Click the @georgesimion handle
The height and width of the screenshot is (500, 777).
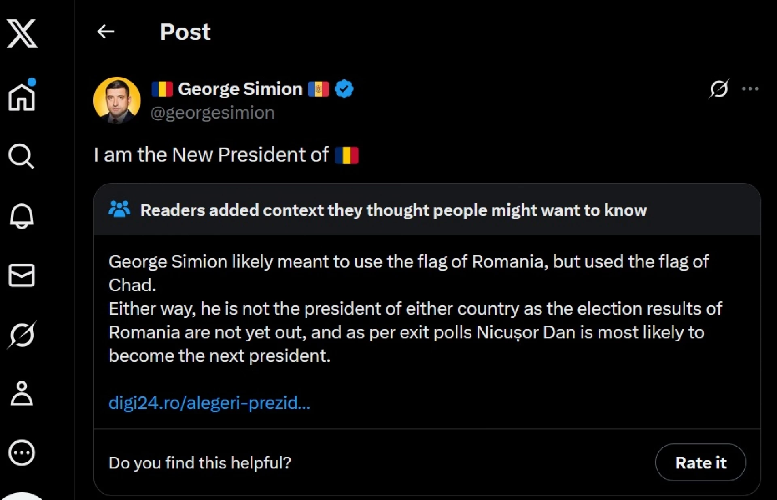212,112
